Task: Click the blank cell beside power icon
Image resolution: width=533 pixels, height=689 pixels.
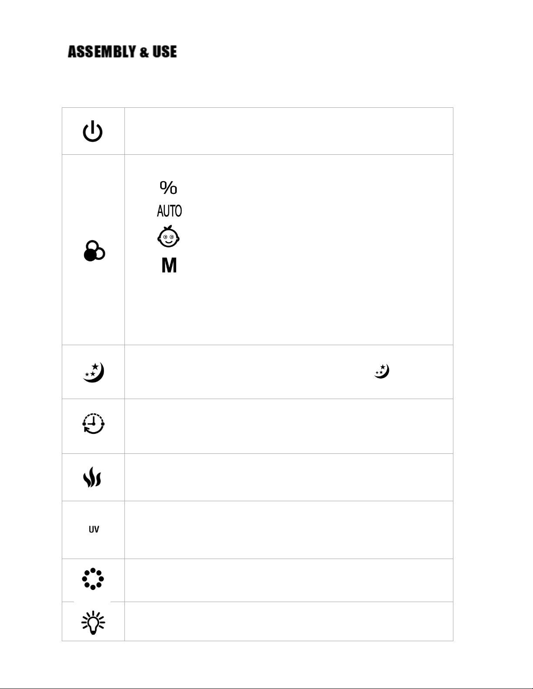Action: [289, 131]
